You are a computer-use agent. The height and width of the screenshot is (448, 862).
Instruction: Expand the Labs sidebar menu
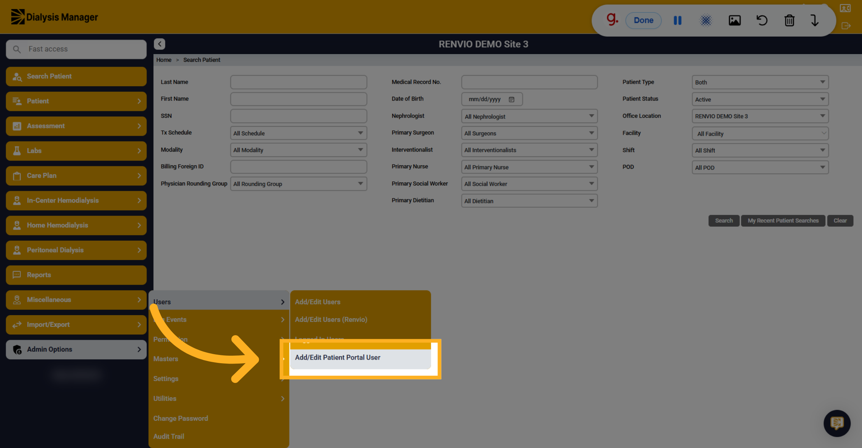pos(76,151)
